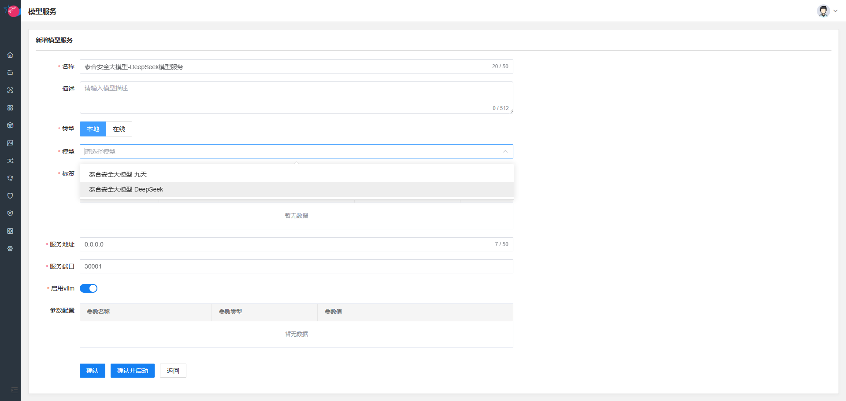The height and width of the screenshot is (401, 846).
Task: Choose 泰合安全大模型-九天 from the list
Action: coord(118,174)
